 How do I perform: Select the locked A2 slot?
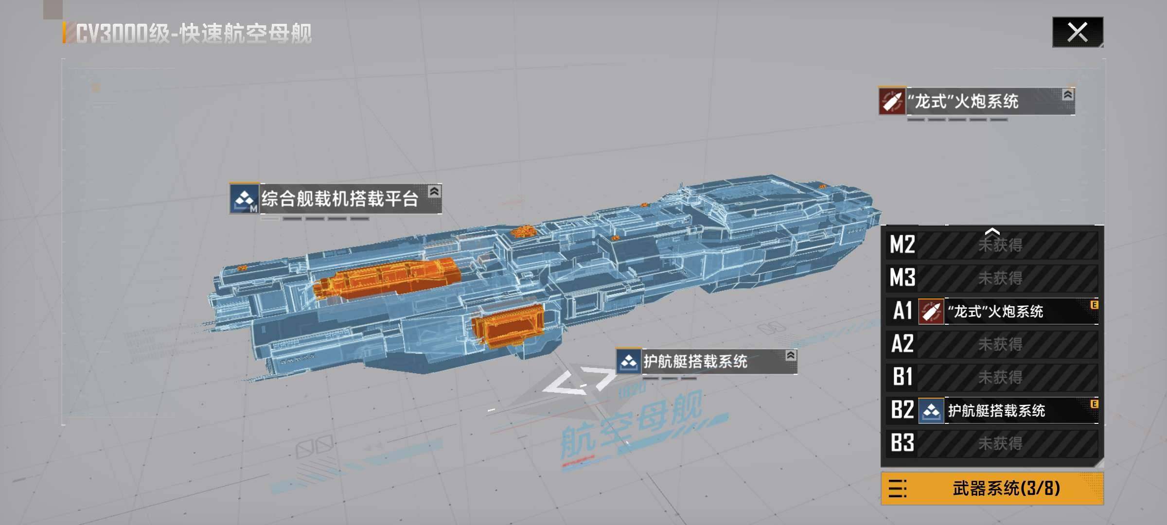click(x=999, y=344)
